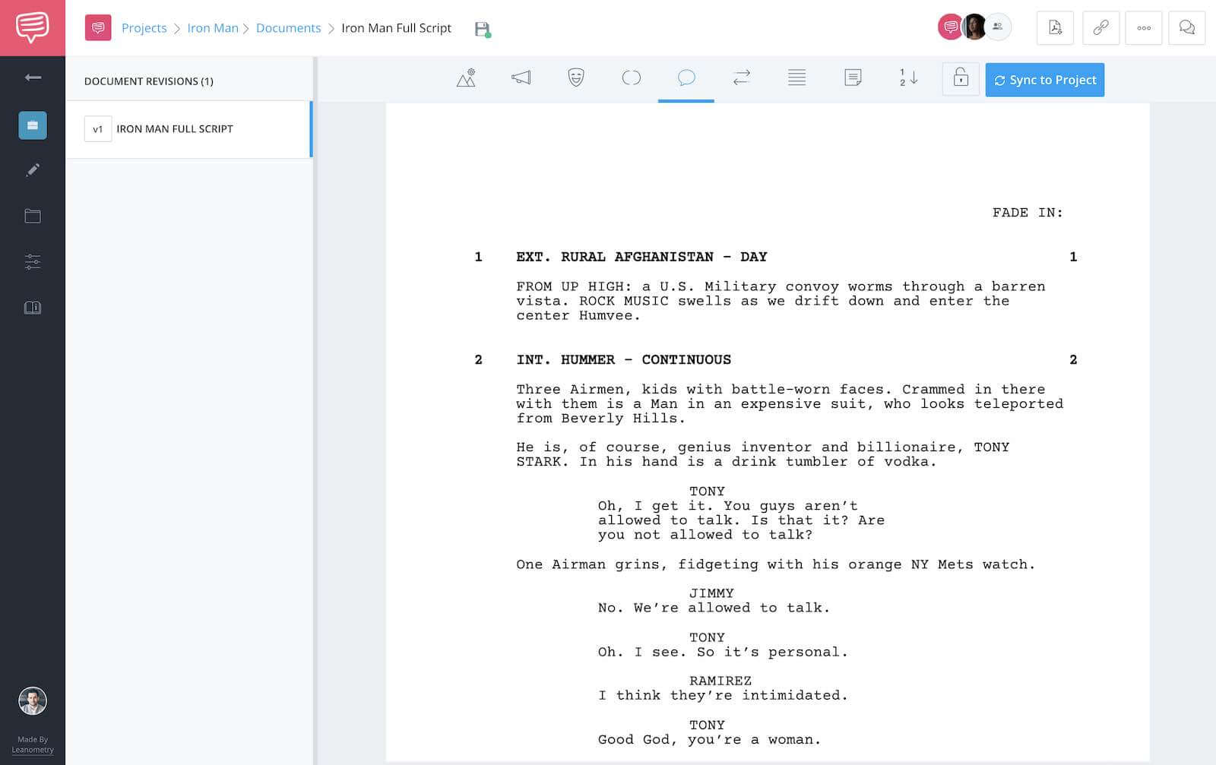Click scene heading INT. HUMMER - CONTINUOUS
1216x765 pixels.
623,359
